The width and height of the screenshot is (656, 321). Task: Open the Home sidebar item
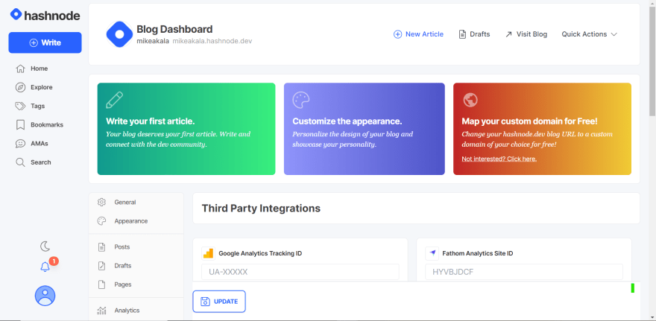(32, 69)
